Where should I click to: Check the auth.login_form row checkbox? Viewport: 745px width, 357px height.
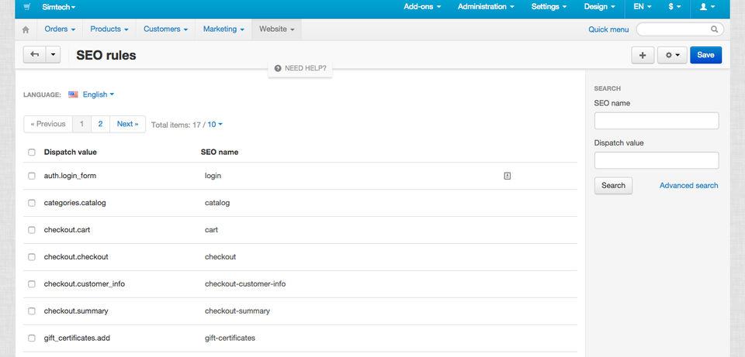coord(31,176)
